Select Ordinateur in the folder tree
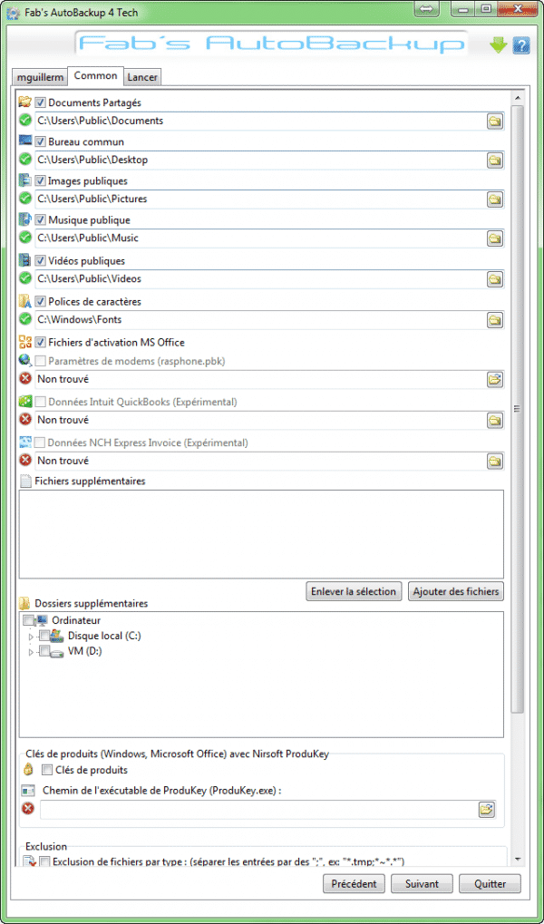 pyautogui.click(x=76, y=620)
